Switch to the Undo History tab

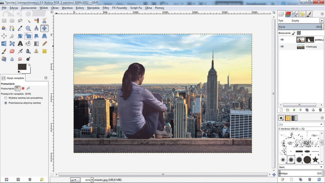click(302, 14)
